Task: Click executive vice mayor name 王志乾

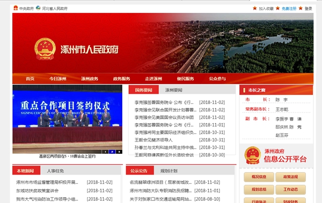Action: click(x=282, y=109)
